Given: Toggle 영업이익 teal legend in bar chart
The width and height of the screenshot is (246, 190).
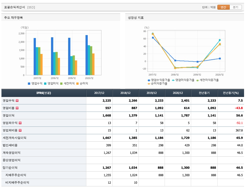Looking at the screenshot, I should click(51, 83).
